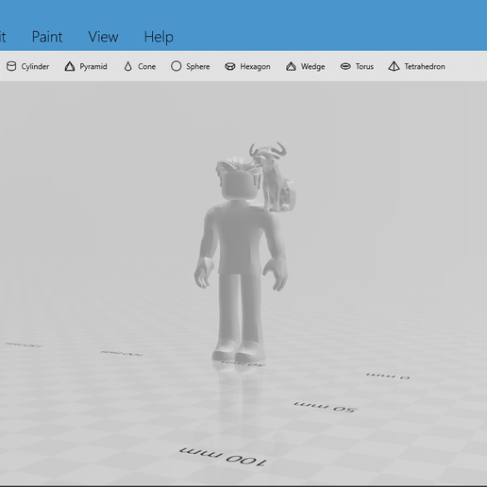487x487 pixels.
Task: Click the Cone shape icon
Action: [x=128, y=66]
